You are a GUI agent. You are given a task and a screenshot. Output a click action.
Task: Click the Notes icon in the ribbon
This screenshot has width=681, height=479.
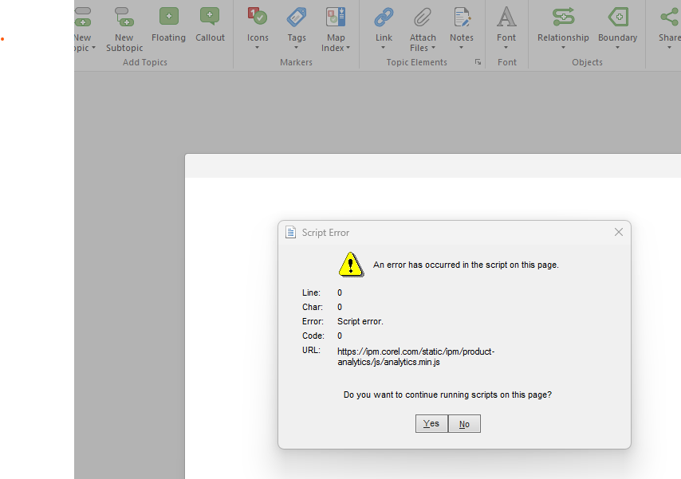461,17
